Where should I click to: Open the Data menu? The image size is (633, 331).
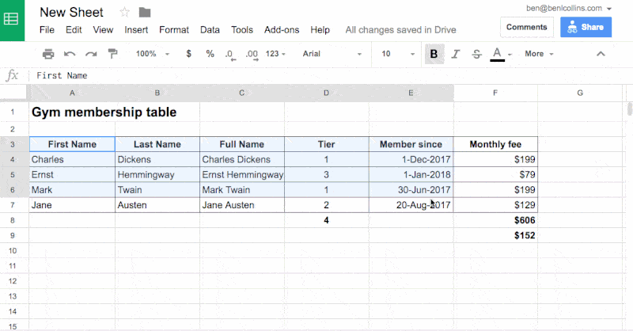tap(210, 30)
